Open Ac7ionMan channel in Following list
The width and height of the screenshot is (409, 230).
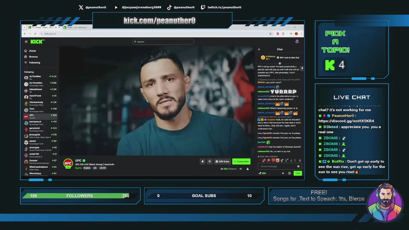point(40,77)
